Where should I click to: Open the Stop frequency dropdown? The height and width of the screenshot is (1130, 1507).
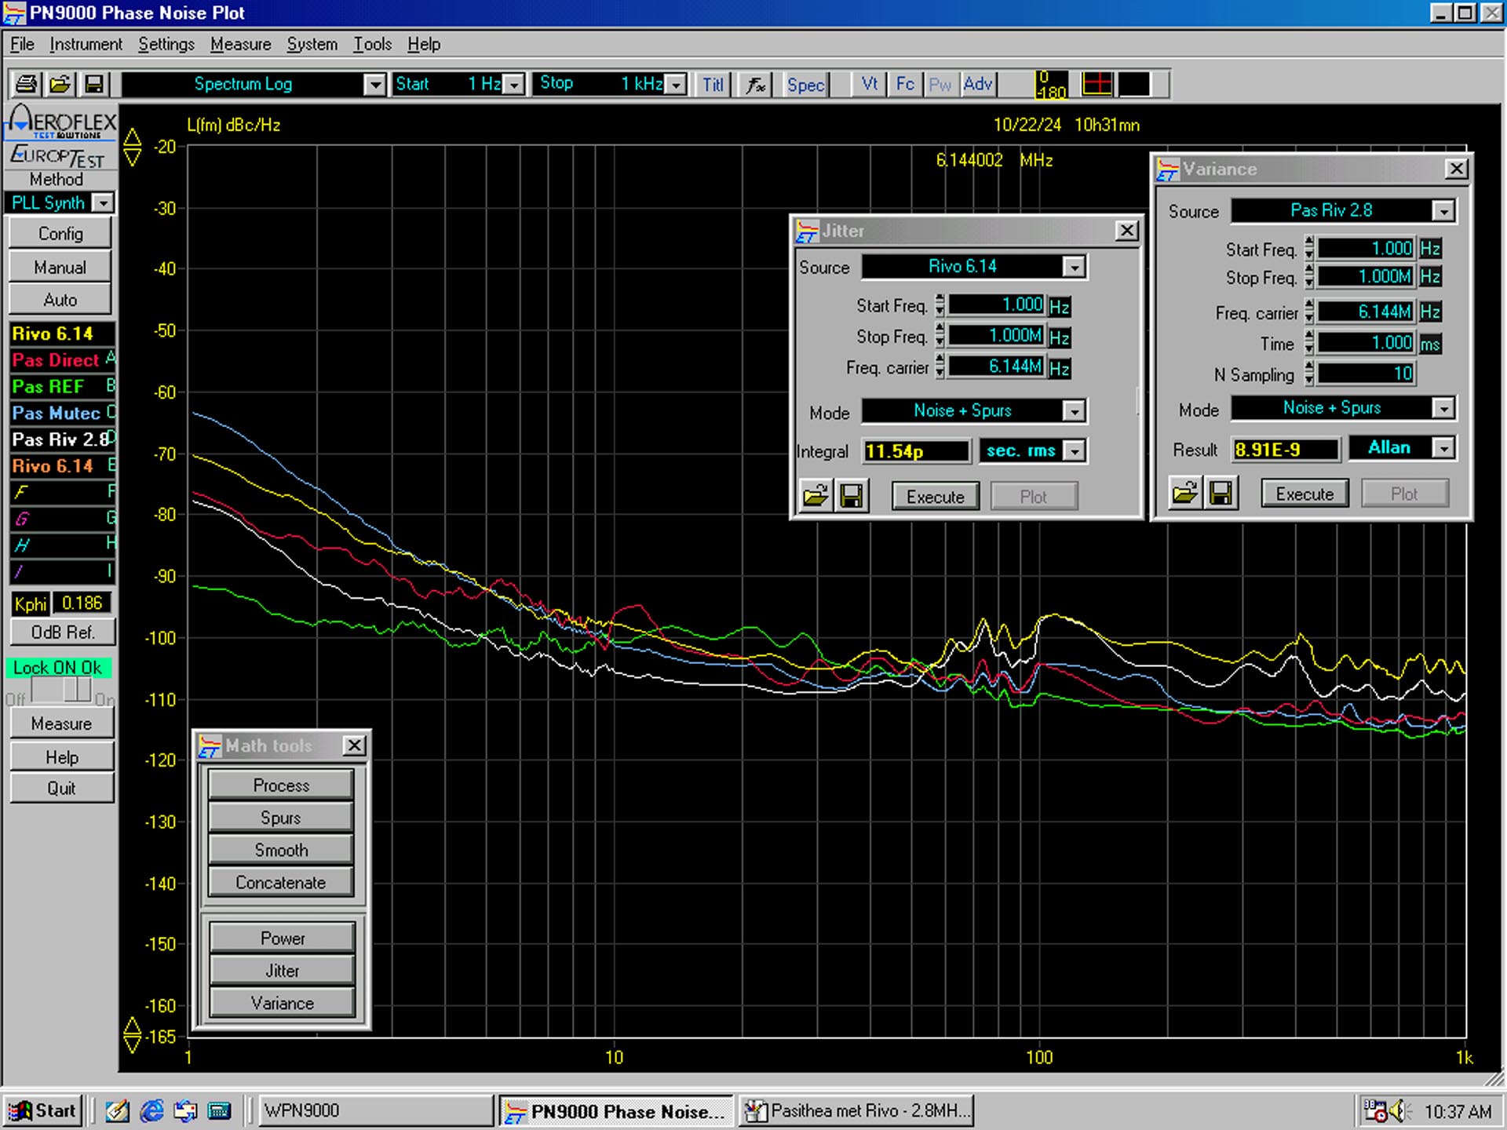click(x=676, y=84)
